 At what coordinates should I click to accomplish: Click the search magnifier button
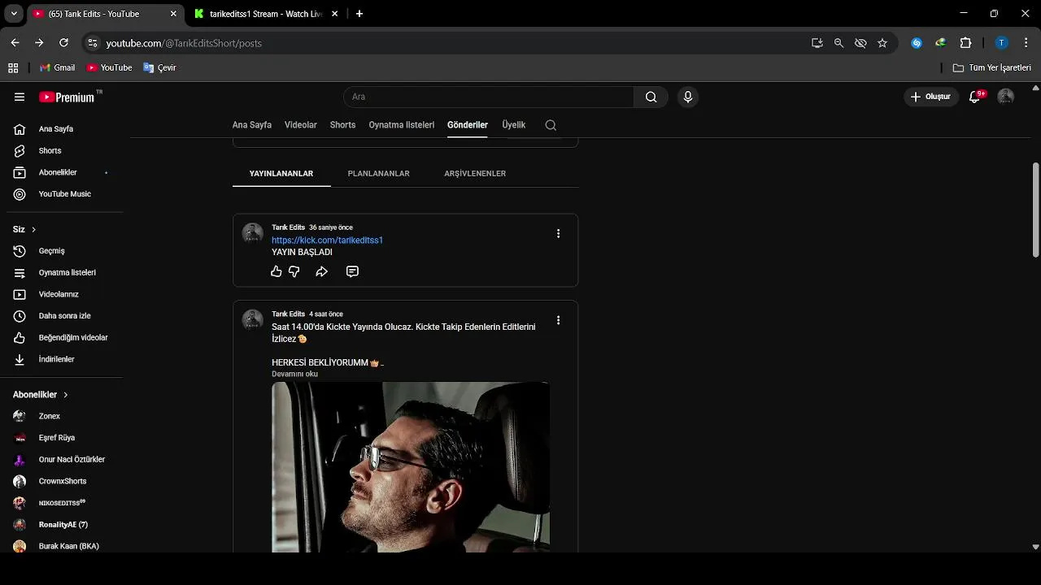click(x=651, y=97)
